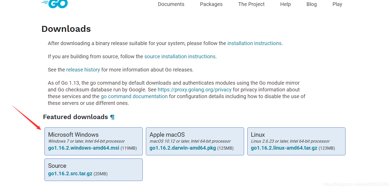The width and height of the screenshot is (391, 189).
Task: Click the (20MB) size label
Action: pos(101,174)
